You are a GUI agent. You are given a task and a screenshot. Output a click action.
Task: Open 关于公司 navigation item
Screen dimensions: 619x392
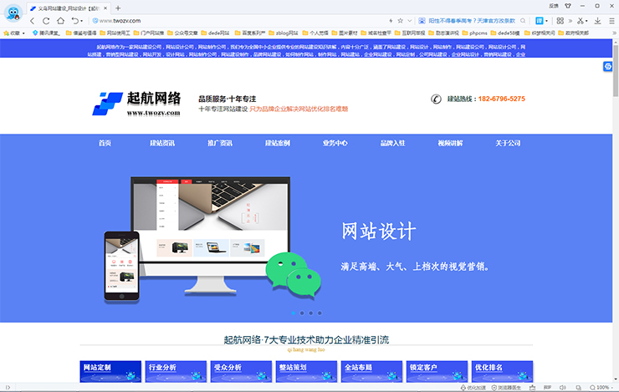(508, 143)
